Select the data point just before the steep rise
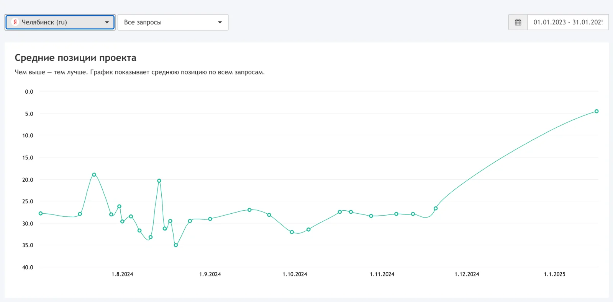 436,208
